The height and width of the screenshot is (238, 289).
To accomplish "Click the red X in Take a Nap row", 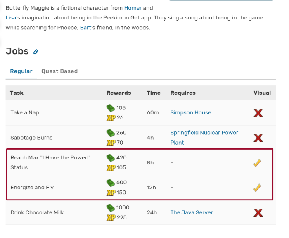I will [258, 113].
